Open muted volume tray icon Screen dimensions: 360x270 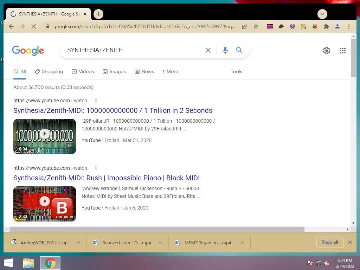[x=327, y=263]
